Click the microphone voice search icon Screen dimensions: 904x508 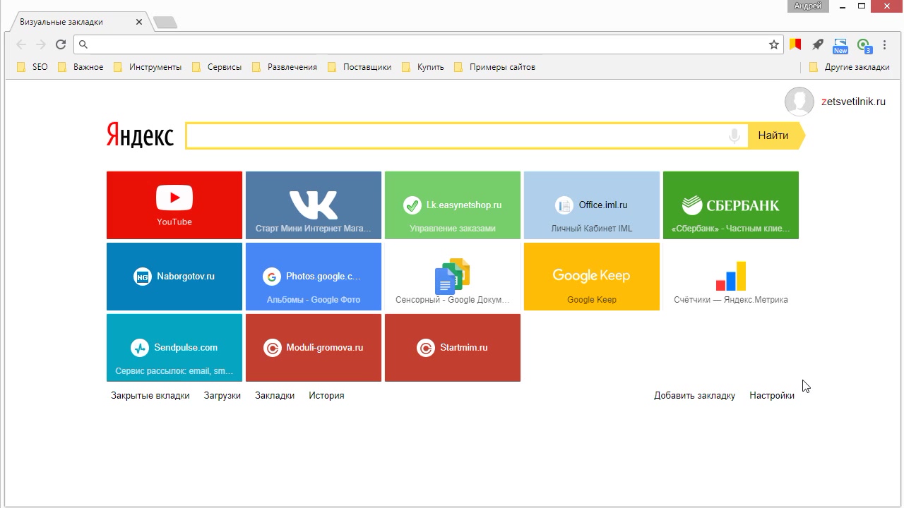tap(734, 135)
